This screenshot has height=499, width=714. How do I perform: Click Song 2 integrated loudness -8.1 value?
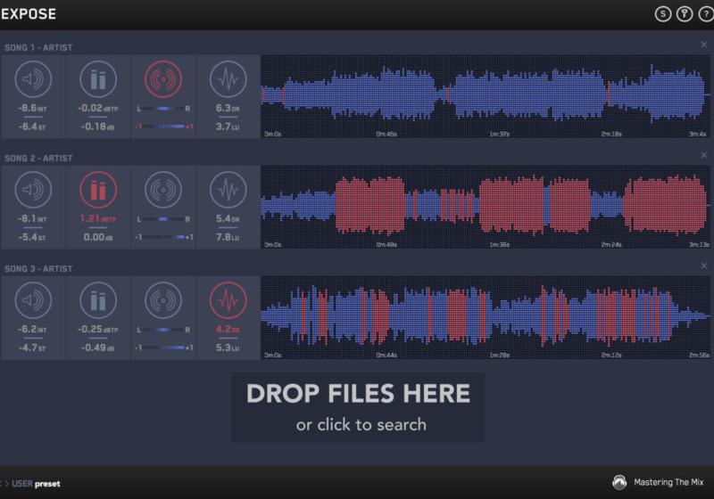coord(32,218)
